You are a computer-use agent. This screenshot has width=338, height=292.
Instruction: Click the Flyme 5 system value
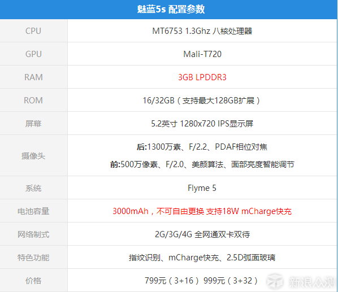(x=202, y=188)
